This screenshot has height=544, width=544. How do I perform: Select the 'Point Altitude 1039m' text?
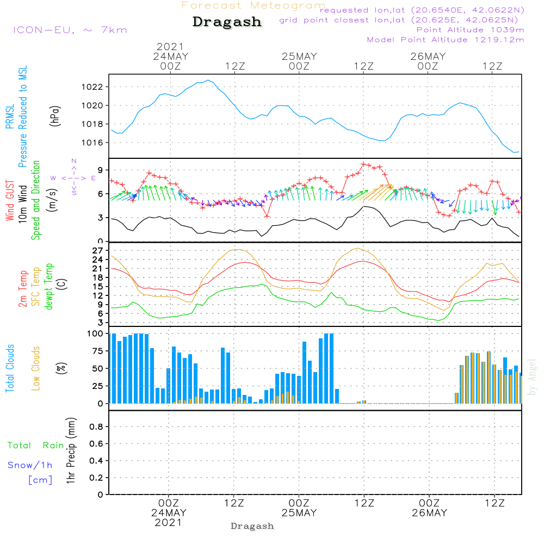tap(470, 30)
